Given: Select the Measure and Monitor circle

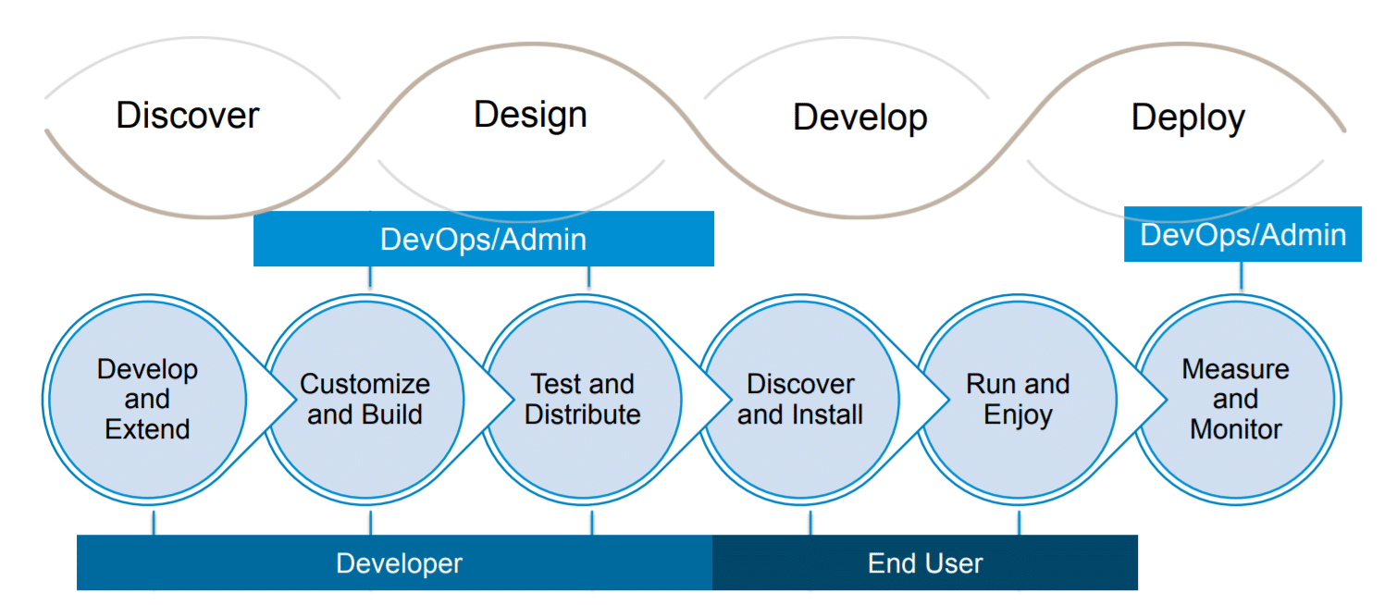Looking at the screenshot, I should [1235, 400].
